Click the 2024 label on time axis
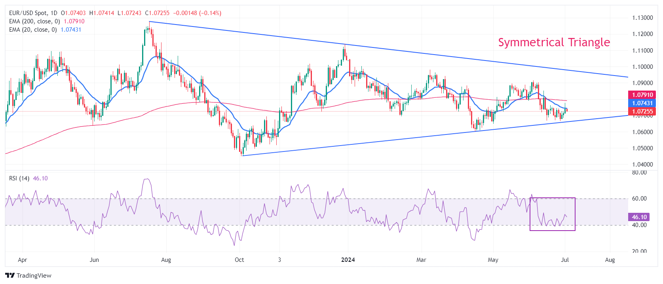The width and height of the screenshot is (663, 284). tap(348, 260)
